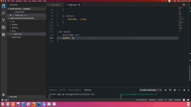Viewport: 191px width, 107px height.
Task: Open the Search view in activity bar
Action: pos(3,13)
